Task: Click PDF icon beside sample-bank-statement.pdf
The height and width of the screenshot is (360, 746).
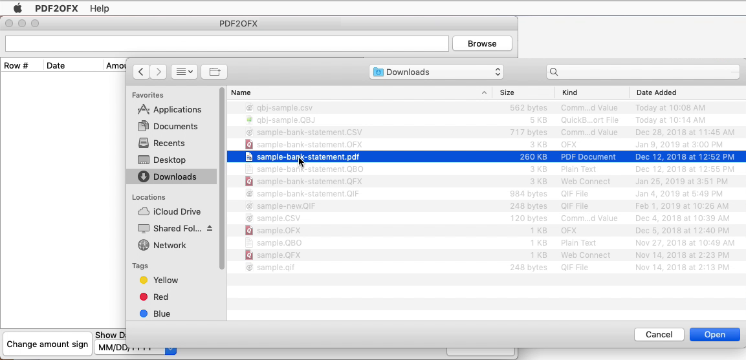Action: [249, 157]
